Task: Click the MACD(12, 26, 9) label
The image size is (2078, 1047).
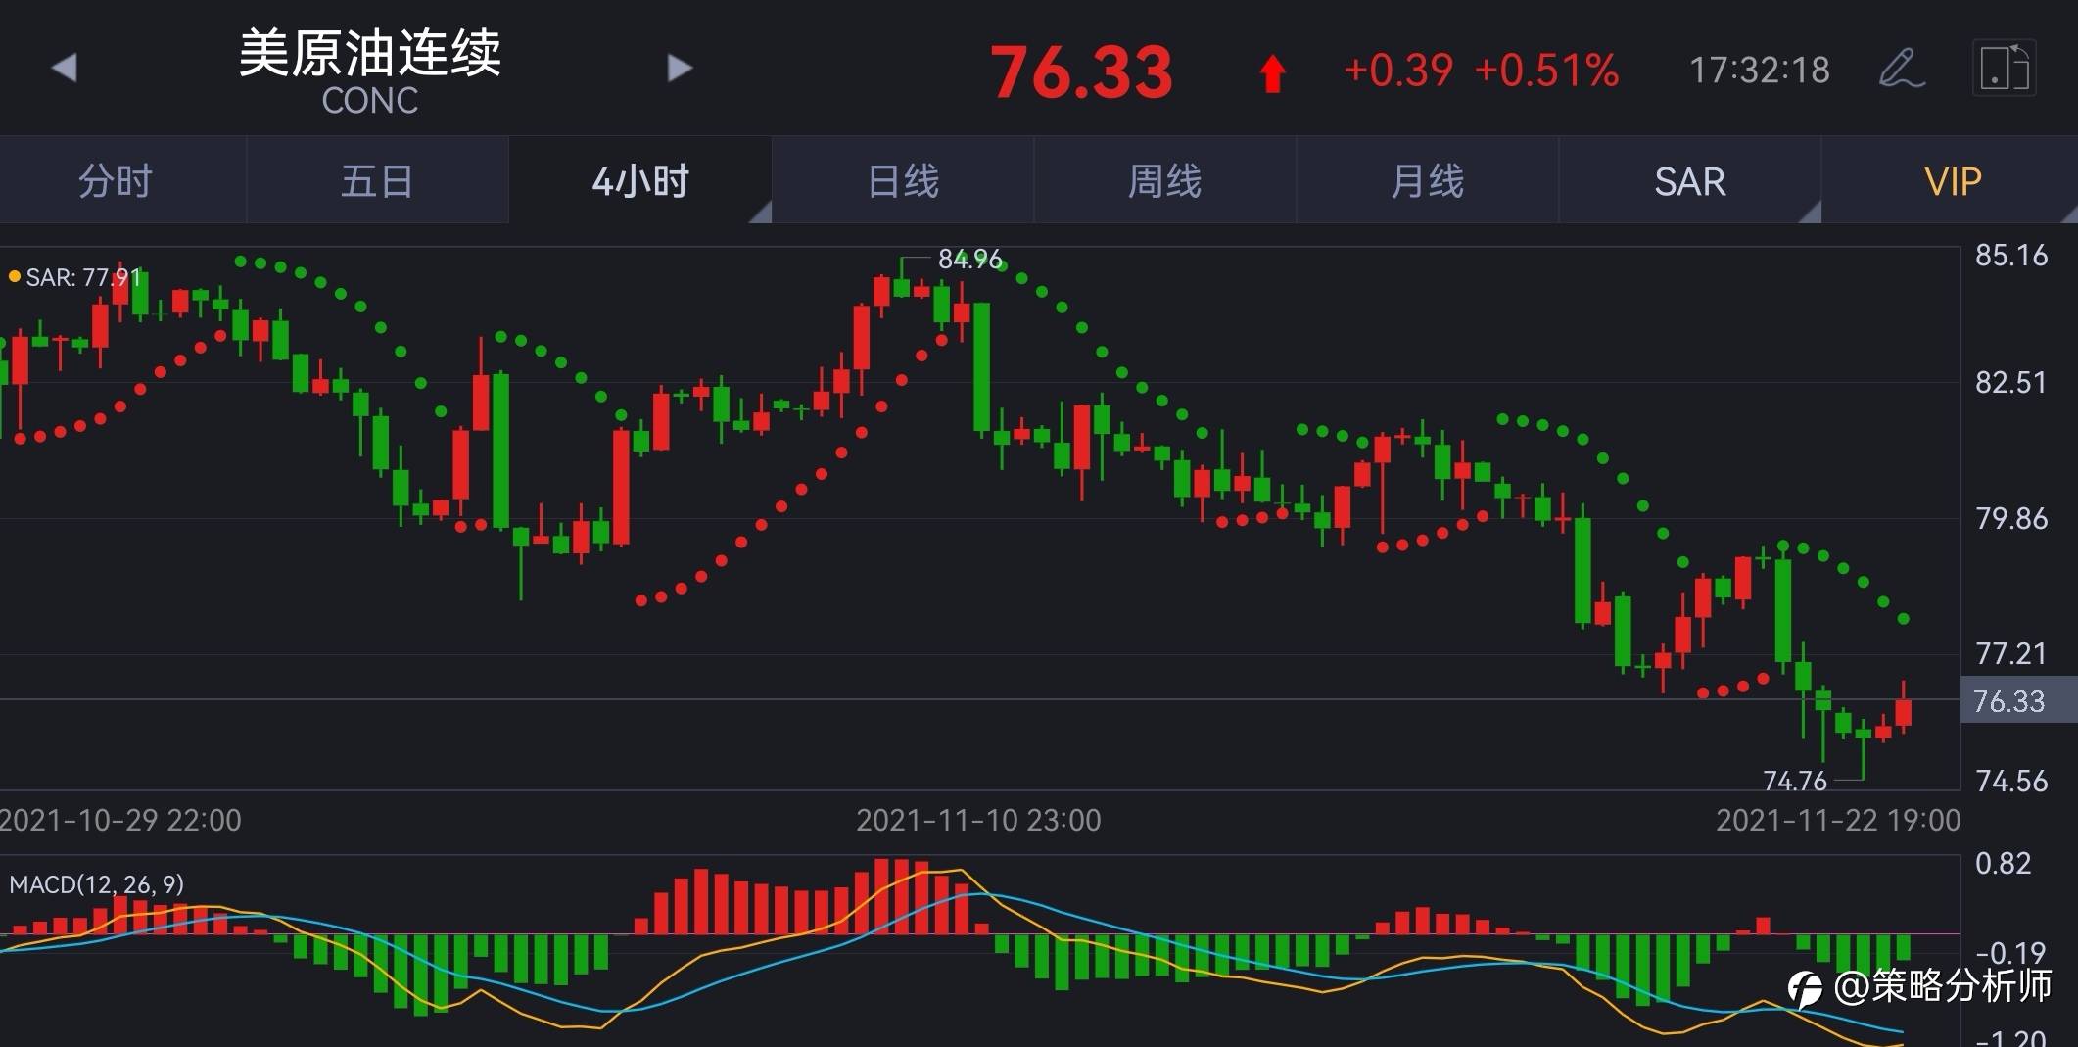Action: (x=96, y=884)
